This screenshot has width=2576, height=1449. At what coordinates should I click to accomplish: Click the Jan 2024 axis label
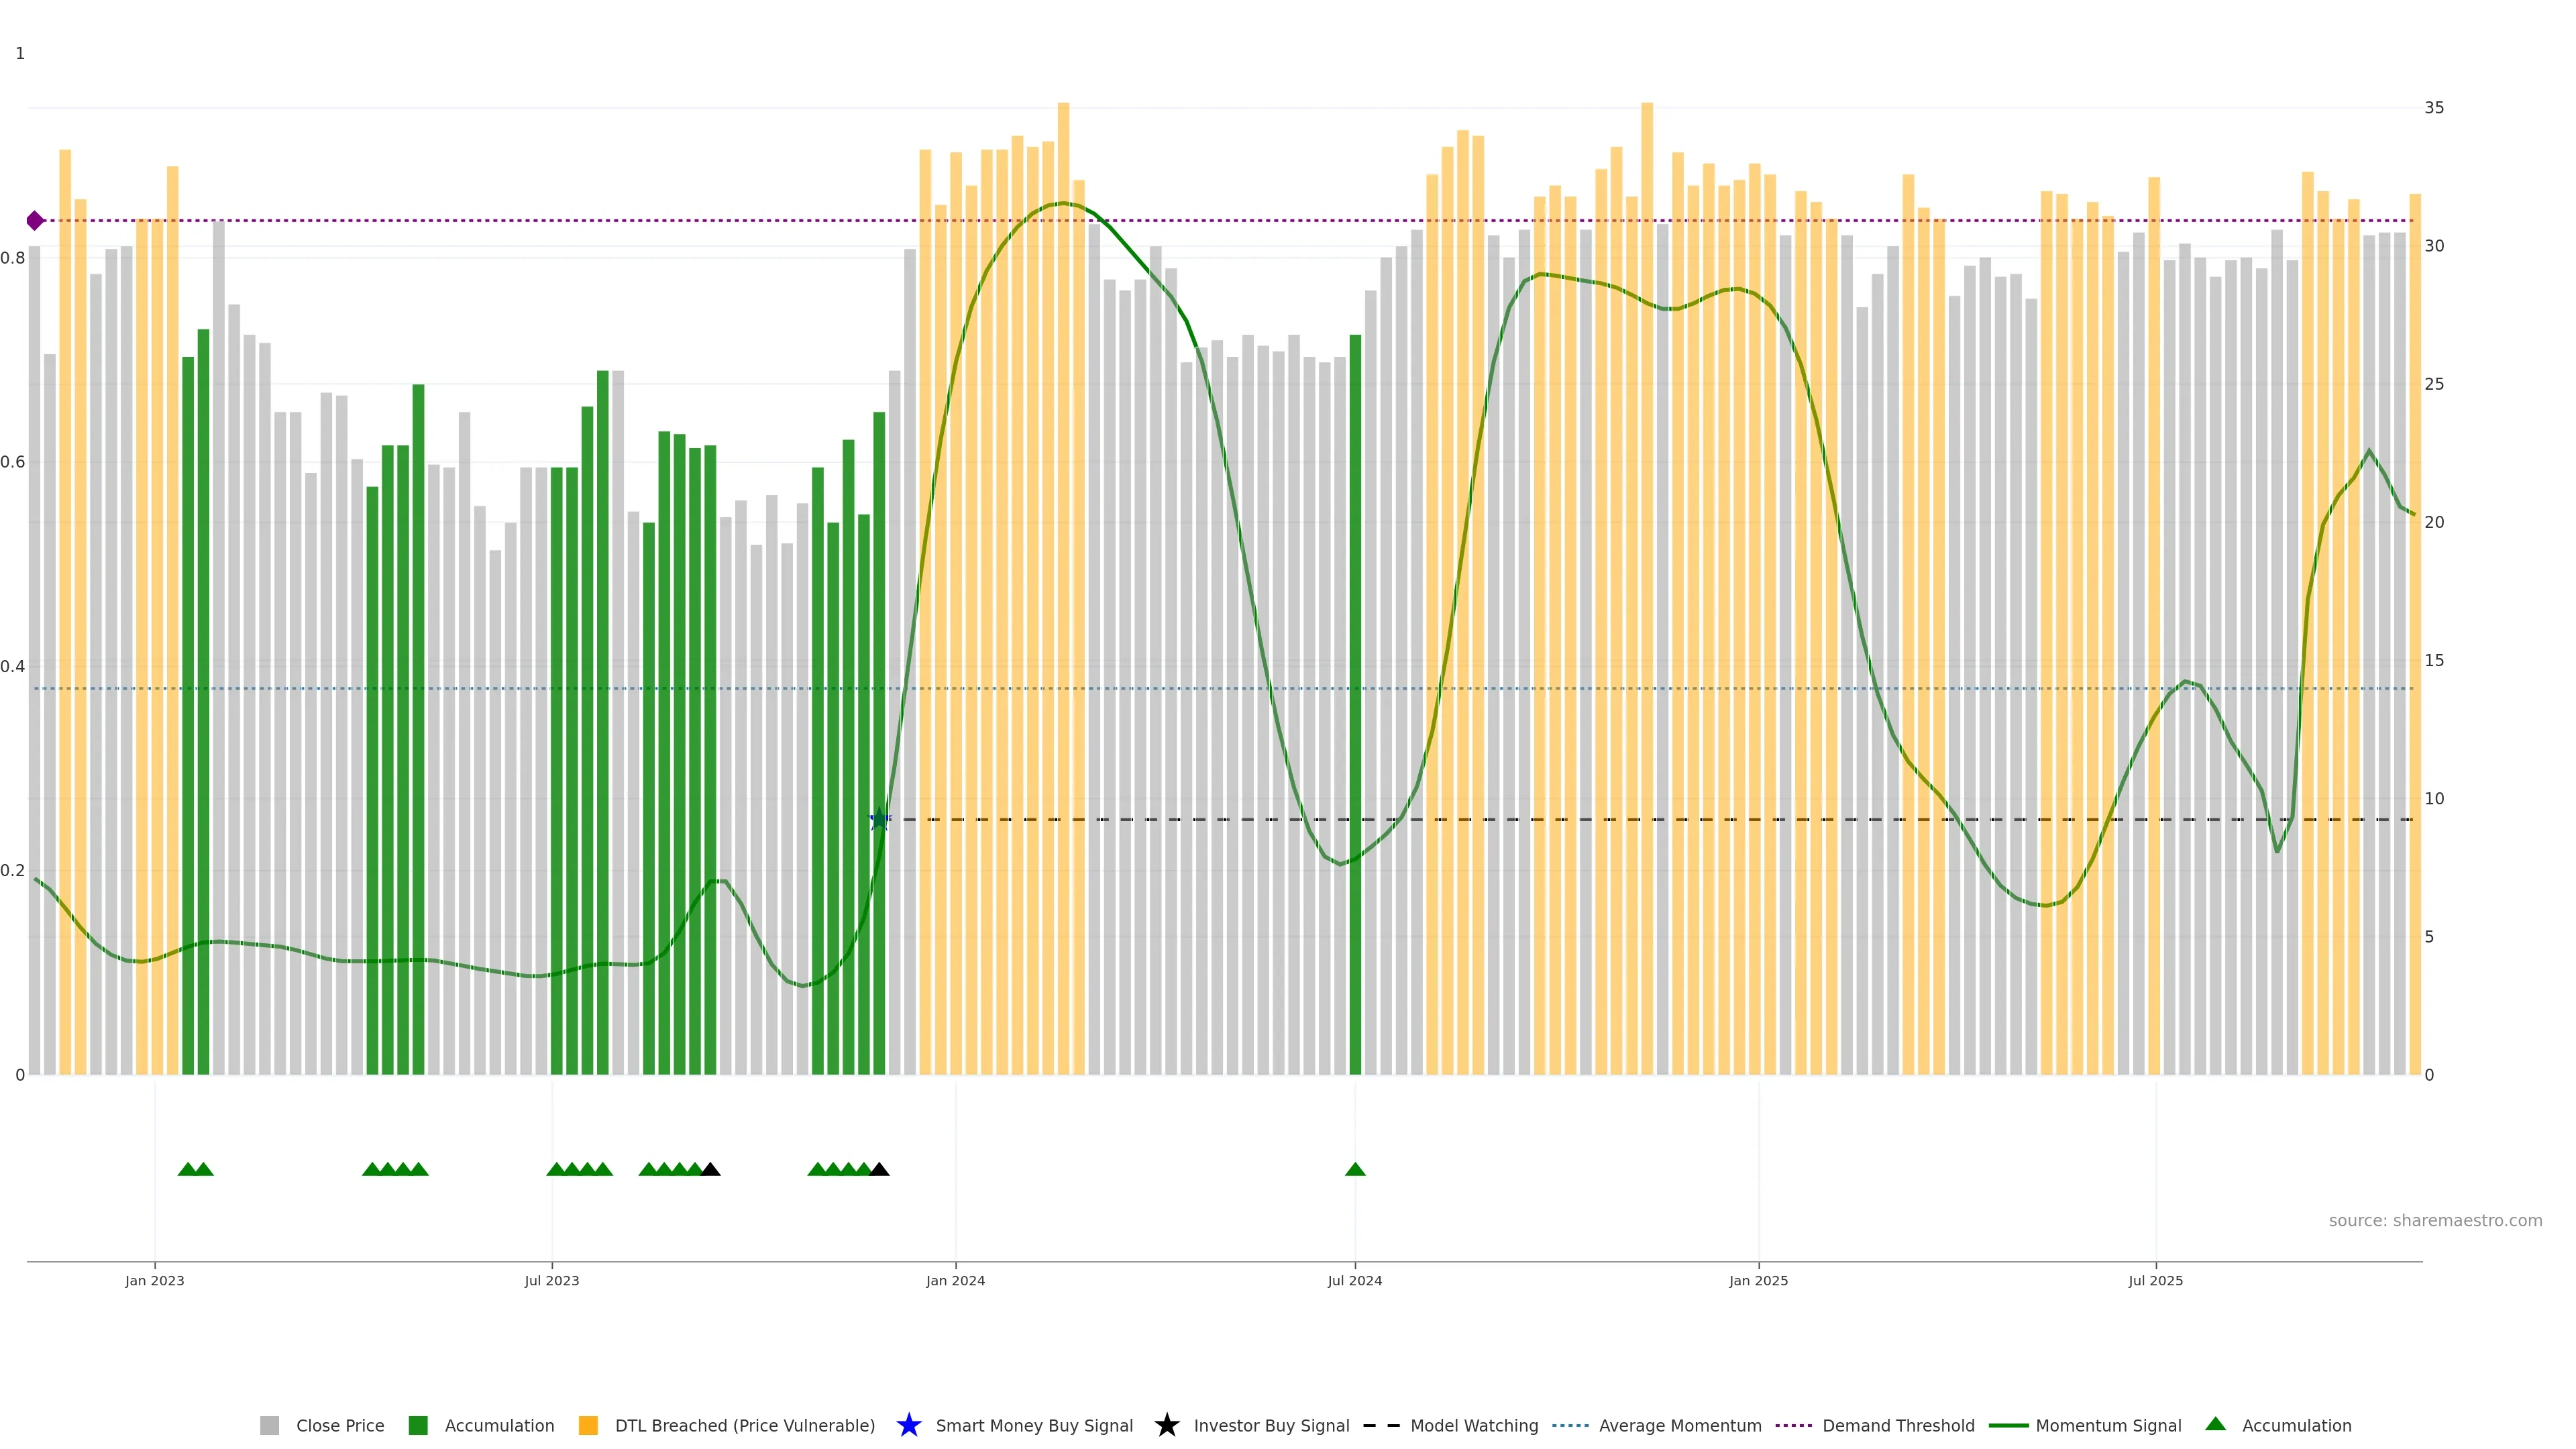click(955, 1281)
